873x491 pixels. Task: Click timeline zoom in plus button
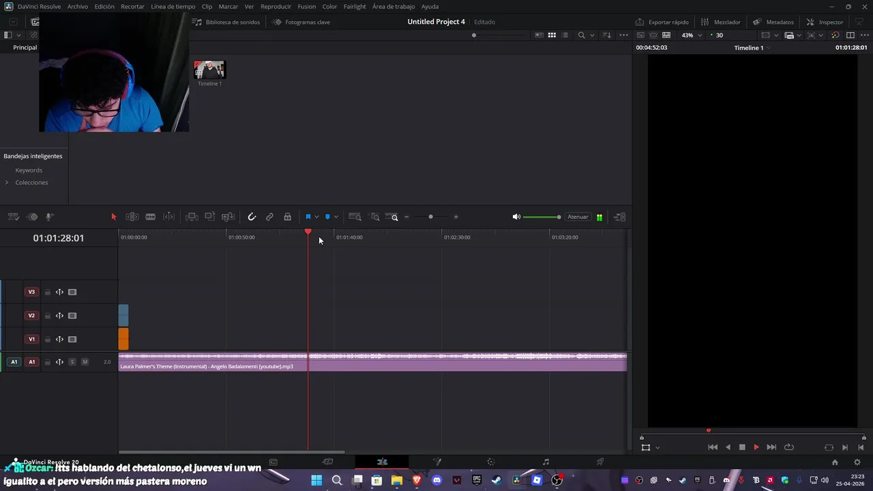pyautogui.click(x=456, y=217)
